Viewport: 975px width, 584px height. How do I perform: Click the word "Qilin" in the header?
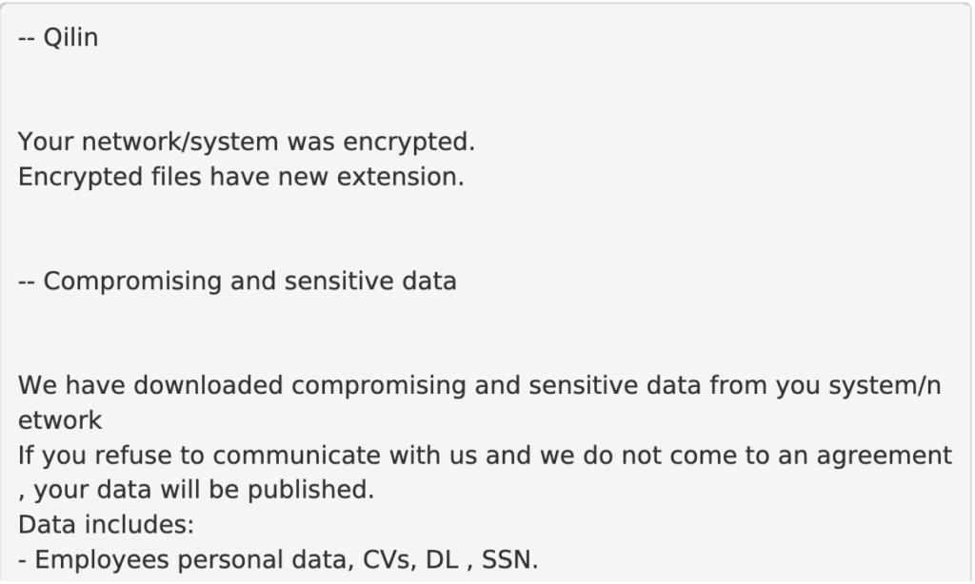pyautogui.click(x=70, y=38)
